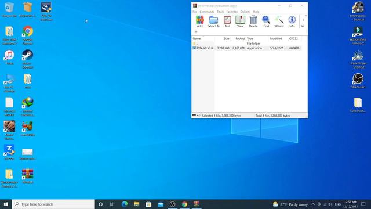Open the Favorites menu
Viewport: 371px width, 209px height.
point(232,12)
